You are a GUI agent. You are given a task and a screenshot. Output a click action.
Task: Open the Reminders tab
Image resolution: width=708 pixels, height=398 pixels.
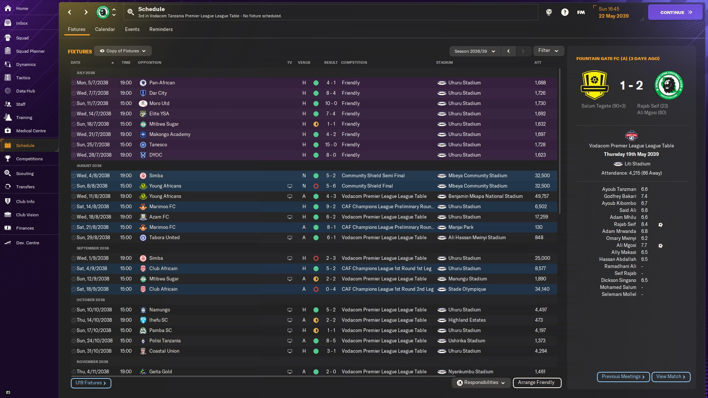[x=161, y=29]
